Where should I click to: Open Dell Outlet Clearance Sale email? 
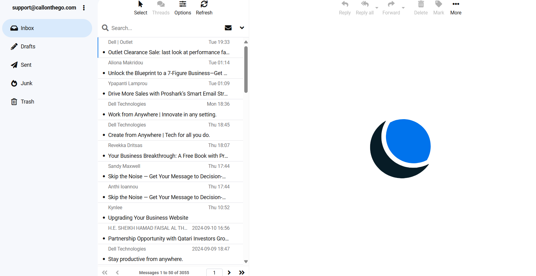[x=168, y=52]
